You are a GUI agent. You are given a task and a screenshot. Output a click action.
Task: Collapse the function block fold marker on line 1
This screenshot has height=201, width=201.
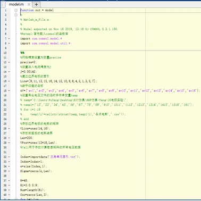coord(16,10)
